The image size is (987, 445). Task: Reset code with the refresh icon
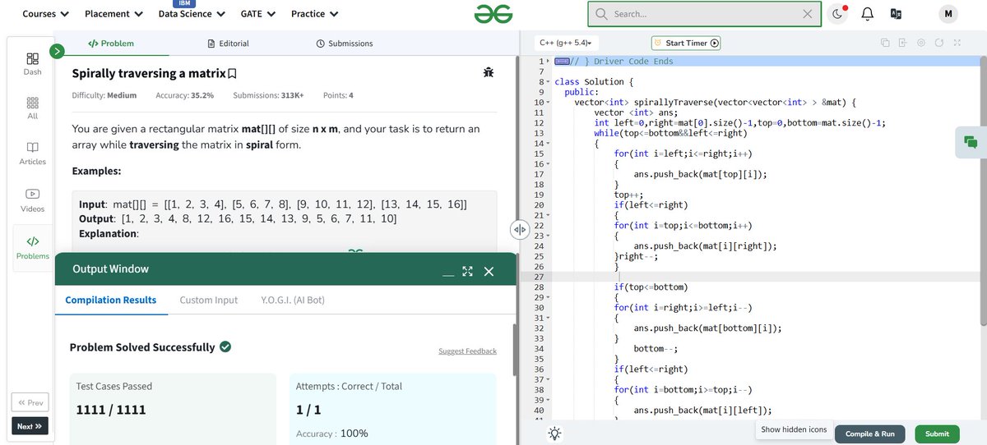(x=939, y=43)
